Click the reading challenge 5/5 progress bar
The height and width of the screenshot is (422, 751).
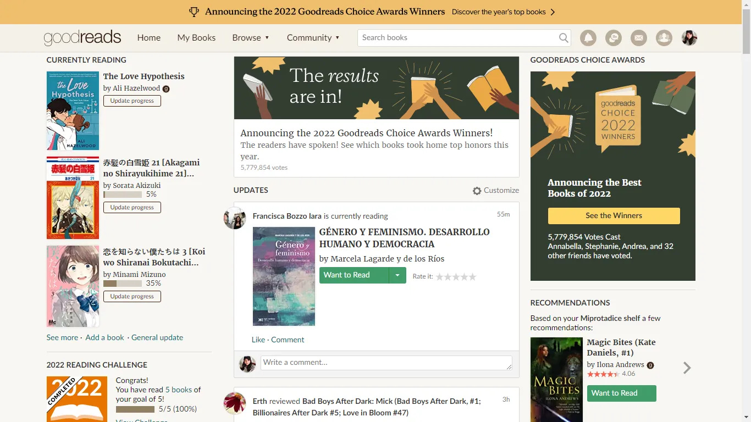pos(135,409)
